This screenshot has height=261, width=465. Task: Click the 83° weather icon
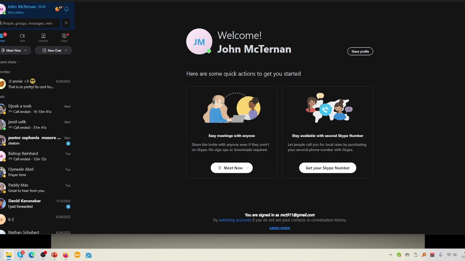[x=59, y=8]
